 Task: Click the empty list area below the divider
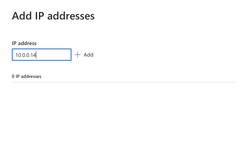(124, 112)
